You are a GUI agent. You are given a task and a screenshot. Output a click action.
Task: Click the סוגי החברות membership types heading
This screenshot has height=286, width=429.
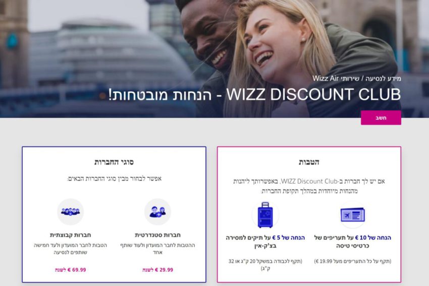click(x=114, y=162)
